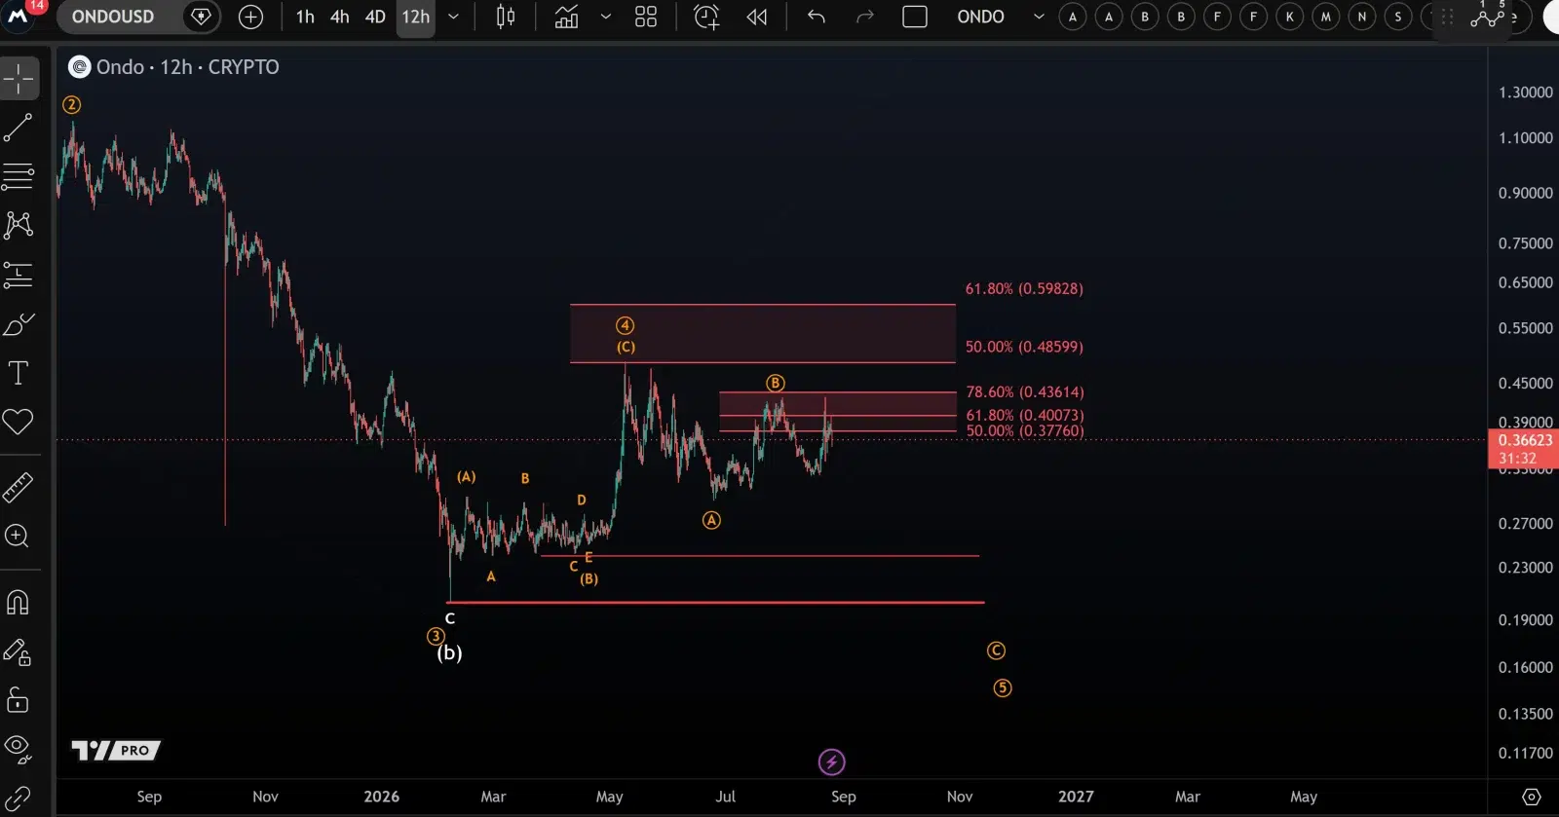Viewport: 1559px width, 817px height.
Task: Expand the timeframe interval dropdown
Action: coord(453,17)
